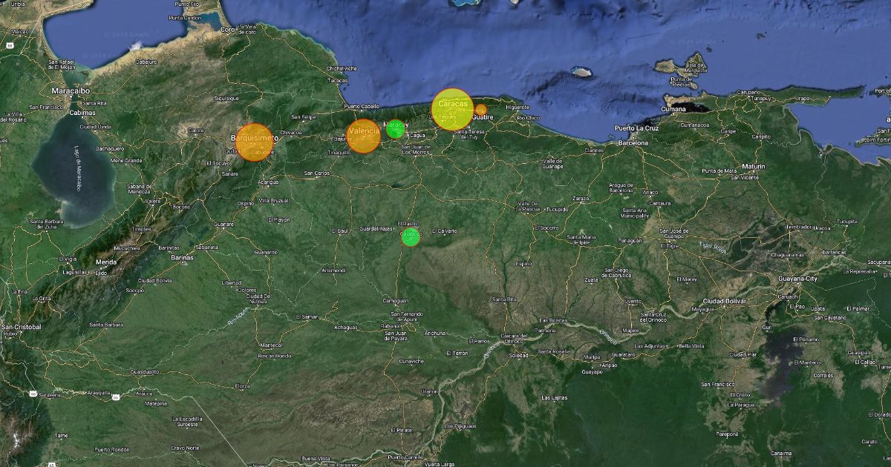Screen dimensions: 891x467
Task: Click the Coro city label
Action: [228, 29]
